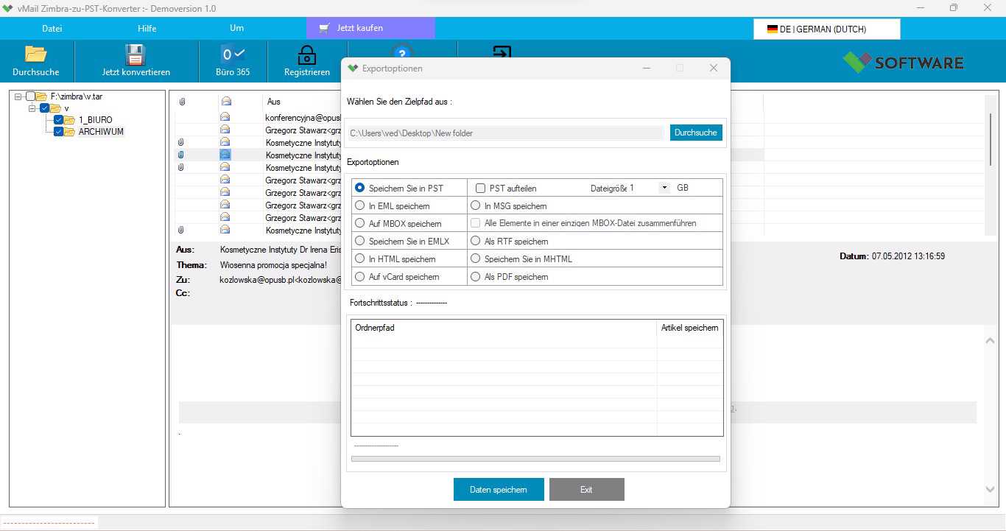
Task: Enable the PST aufteilen checkbox
Action: pyautogui.click(x=480, y=188)
